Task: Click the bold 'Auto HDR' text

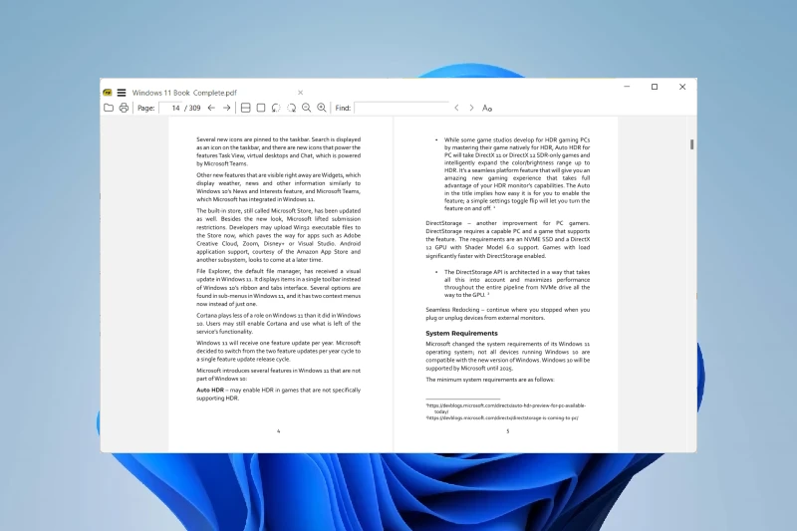Action: pos(210,391)
